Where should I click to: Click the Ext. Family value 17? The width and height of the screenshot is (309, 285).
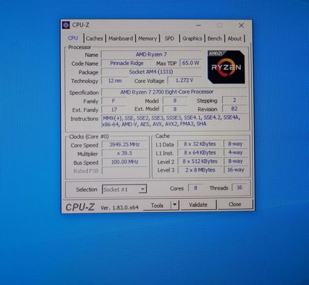point(114,109)
